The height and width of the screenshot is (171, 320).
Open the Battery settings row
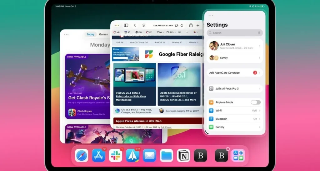click(x=235, y=127)
